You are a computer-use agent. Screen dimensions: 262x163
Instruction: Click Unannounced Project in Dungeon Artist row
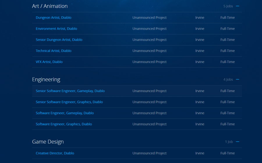(149, 17)
